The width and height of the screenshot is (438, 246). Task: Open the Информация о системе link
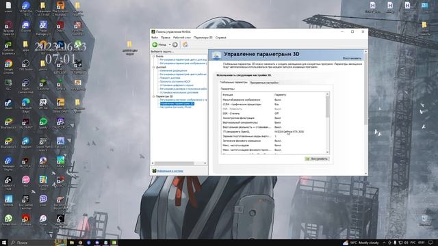coord(170,171)
